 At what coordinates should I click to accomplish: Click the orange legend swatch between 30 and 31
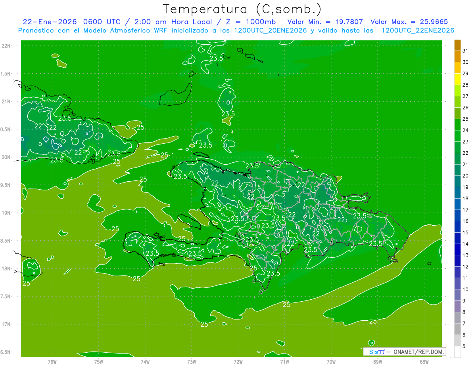click(x=457, y=57)
